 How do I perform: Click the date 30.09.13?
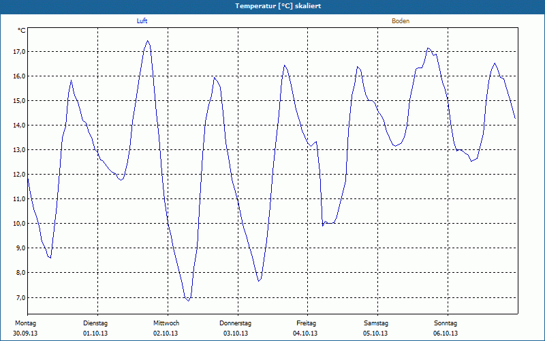[25, 333]
